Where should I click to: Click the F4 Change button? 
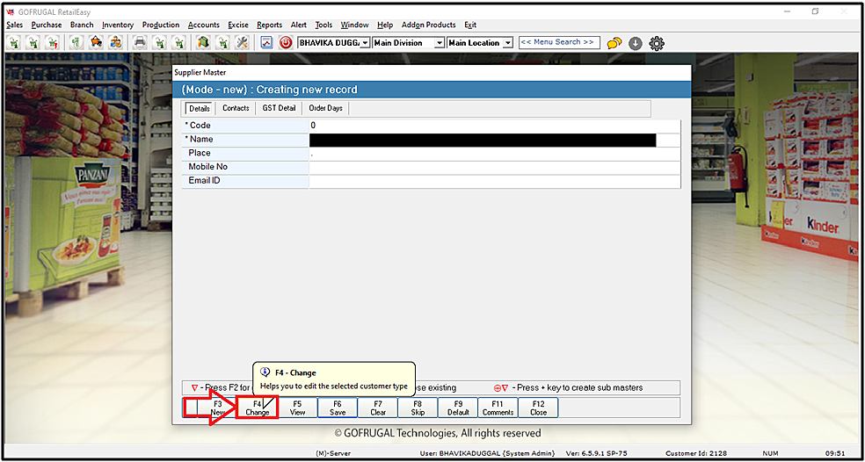(257, 408)
